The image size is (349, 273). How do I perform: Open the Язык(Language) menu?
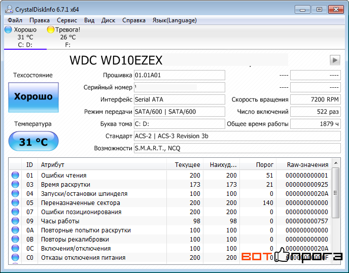tap(174, 20)
